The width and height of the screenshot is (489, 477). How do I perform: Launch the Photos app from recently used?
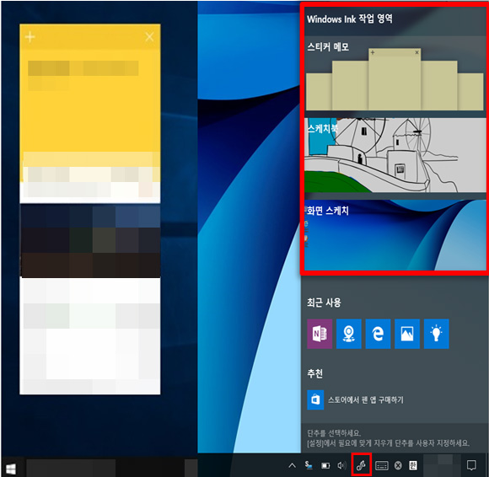(407, 334)
